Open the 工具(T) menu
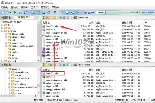 coord(34,7)
